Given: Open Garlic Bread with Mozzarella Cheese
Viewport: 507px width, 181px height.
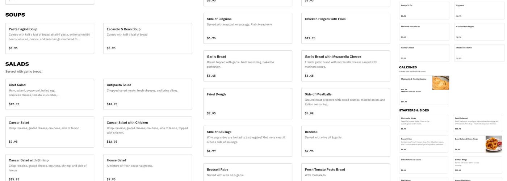Looking at the screenshot, I should 345,66.
